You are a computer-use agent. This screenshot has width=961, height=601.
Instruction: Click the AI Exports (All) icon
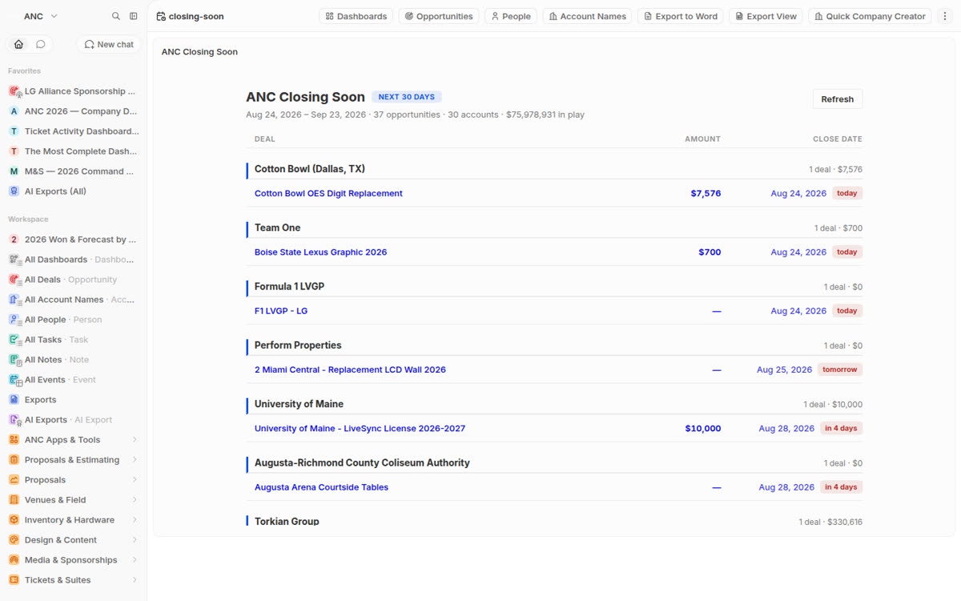tap(14, 192)
